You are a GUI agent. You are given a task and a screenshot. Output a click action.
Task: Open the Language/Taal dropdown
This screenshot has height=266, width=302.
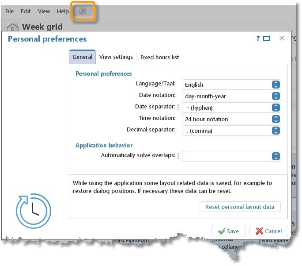coord(276,85)
